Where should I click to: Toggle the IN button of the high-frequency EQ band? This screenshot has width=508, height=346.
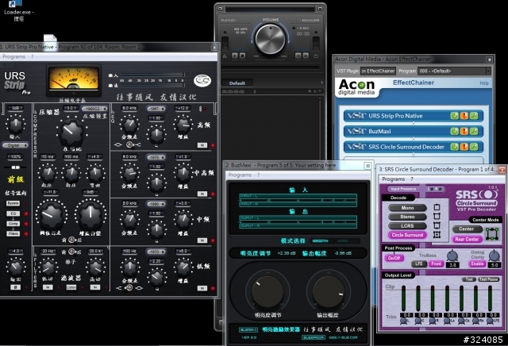202,145
